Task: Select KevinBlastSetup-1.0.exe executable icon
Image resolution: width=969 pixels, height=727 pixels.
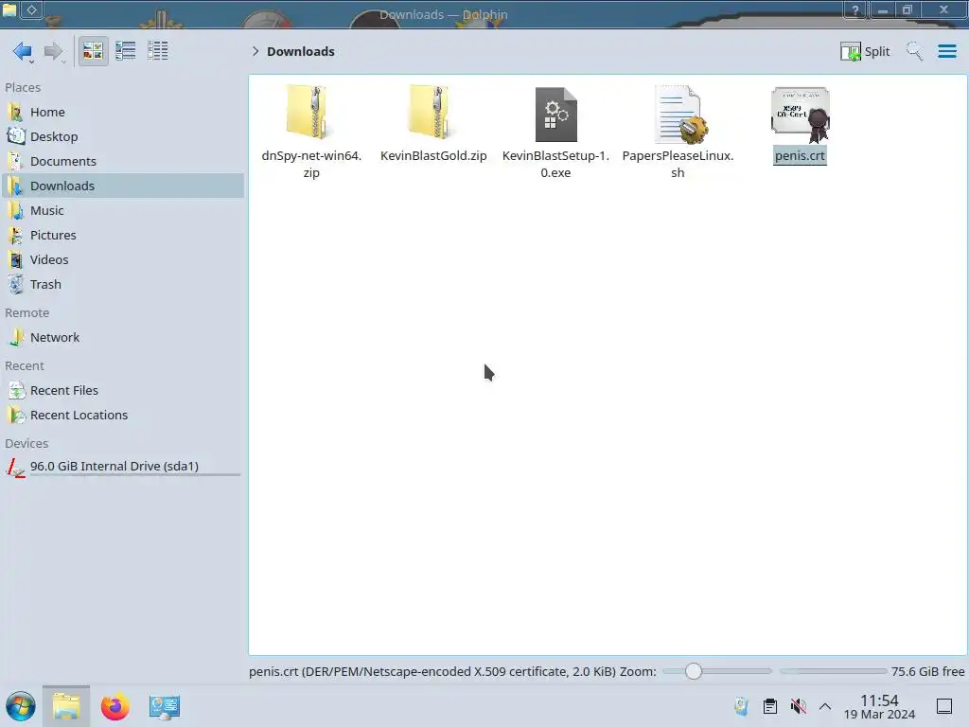Action: tap(555, 115)
